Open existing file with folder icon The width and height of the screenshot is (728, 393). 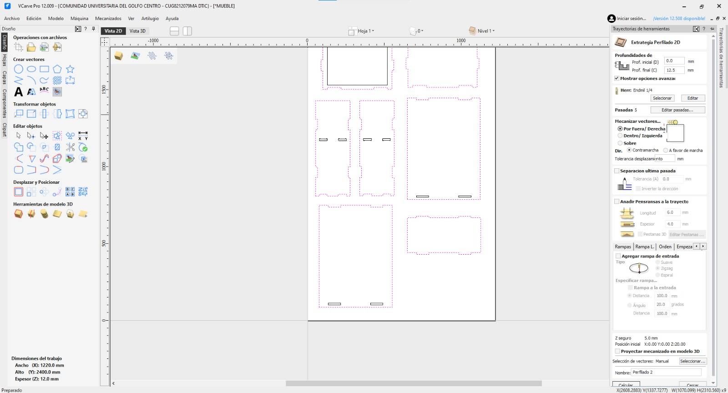point(31,47)
